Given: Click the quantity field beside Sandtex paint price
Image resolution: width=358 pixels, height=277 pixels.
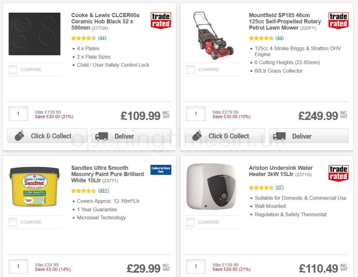Looking at the screenshot, I should 18,266.
